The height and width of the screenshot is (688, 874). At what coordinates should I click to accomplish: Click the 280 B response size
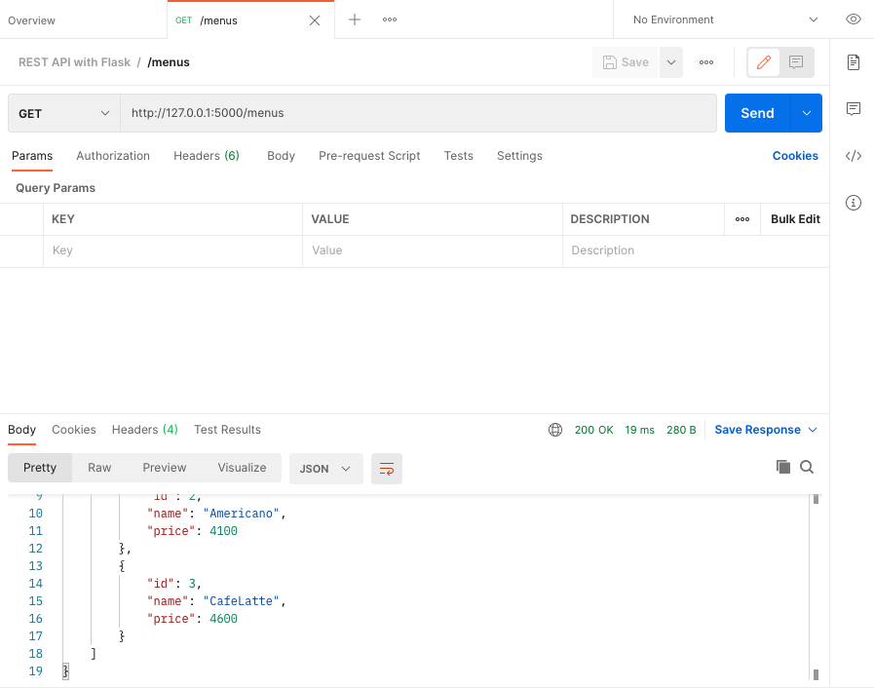coord(681,430)
